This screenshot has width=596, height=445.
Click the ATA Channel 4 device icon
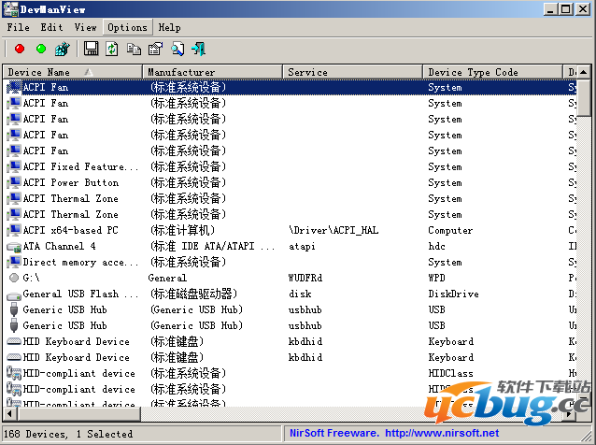click(x=14, y=247)
